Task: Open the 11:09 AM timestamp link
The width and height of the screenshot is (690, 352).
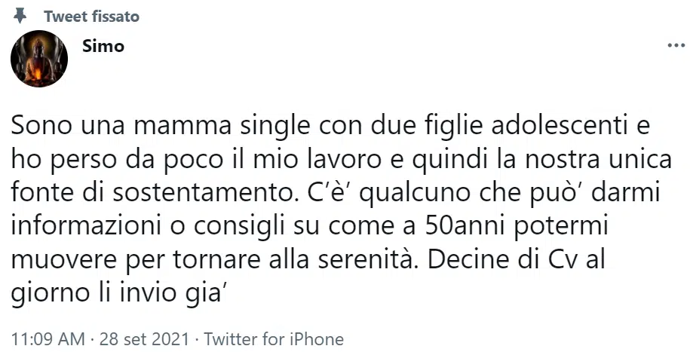Action: [48, 339]
